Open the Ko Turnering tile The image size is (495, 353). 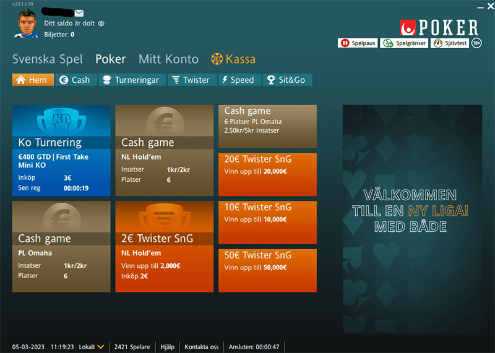(61, 150)
